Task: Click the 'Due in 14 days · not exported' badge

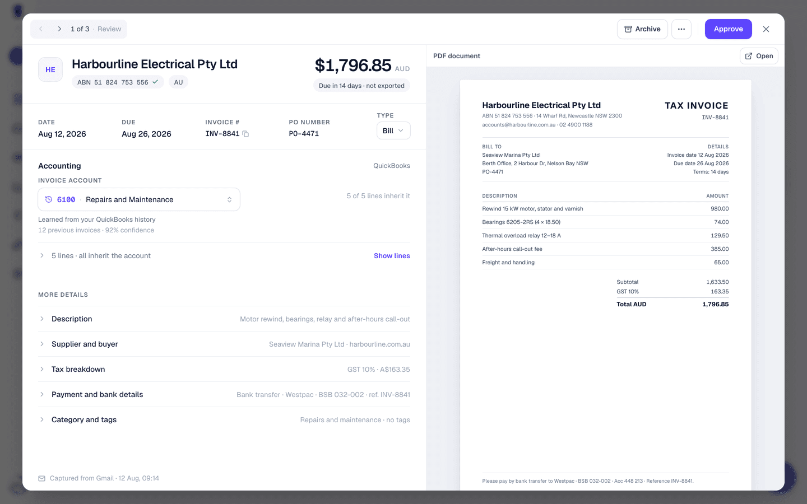Action: coord(361,86)
